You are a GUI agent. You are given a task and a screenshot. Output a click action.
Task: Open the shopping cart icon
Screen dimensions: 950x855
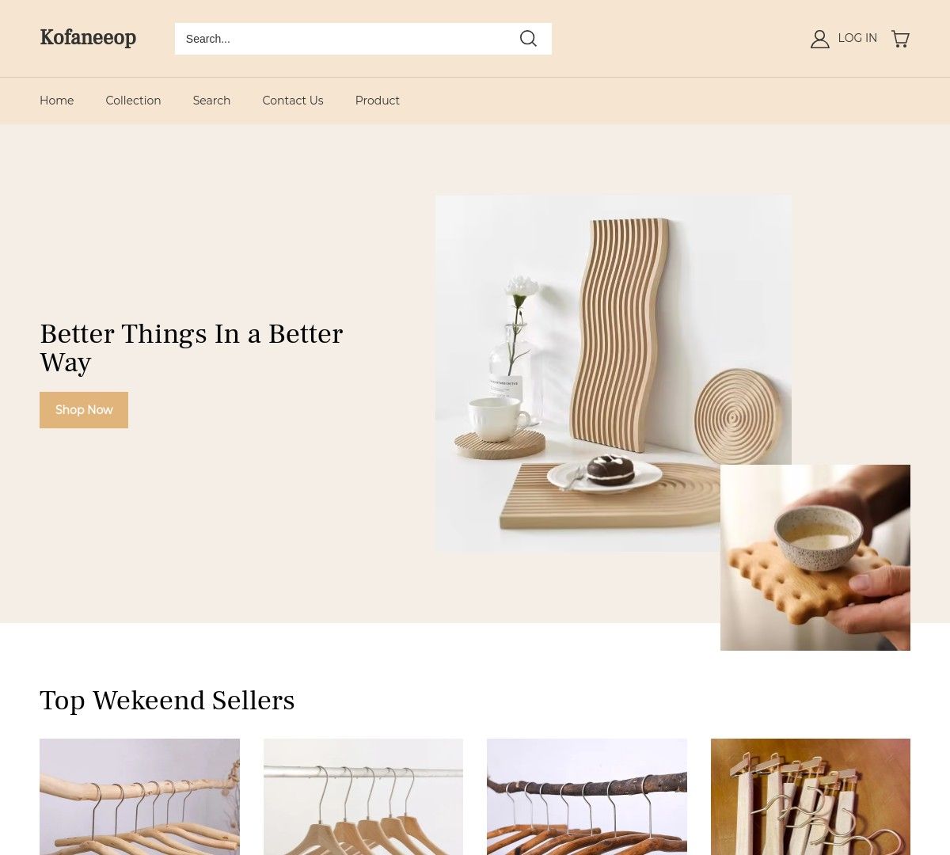click(x=900, y=39)
